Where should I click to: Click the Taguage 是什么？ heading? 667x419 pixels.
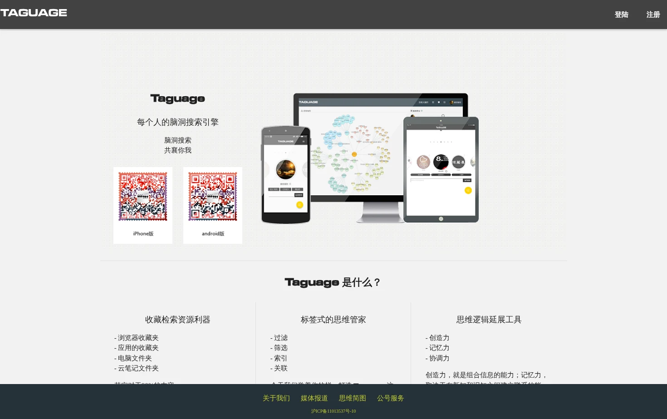coord(333,282)
